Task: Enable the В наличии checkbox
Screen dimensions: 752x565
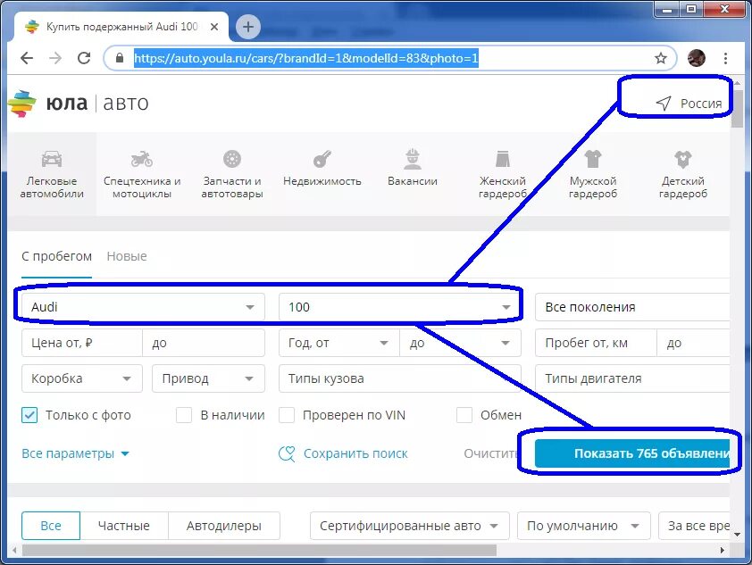Action: [x=184, y=415]
